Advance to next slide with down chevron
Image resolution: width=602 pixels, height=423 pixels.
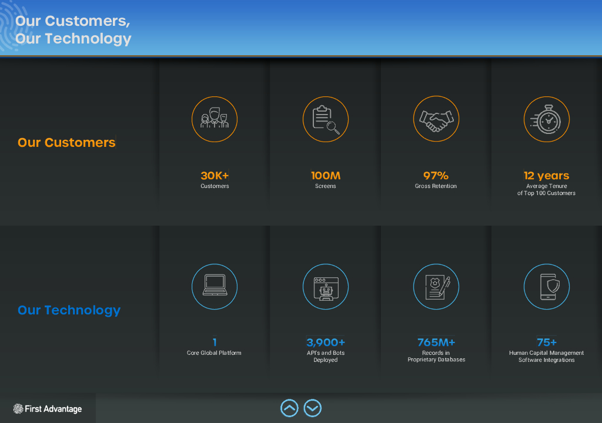(313, 408)
